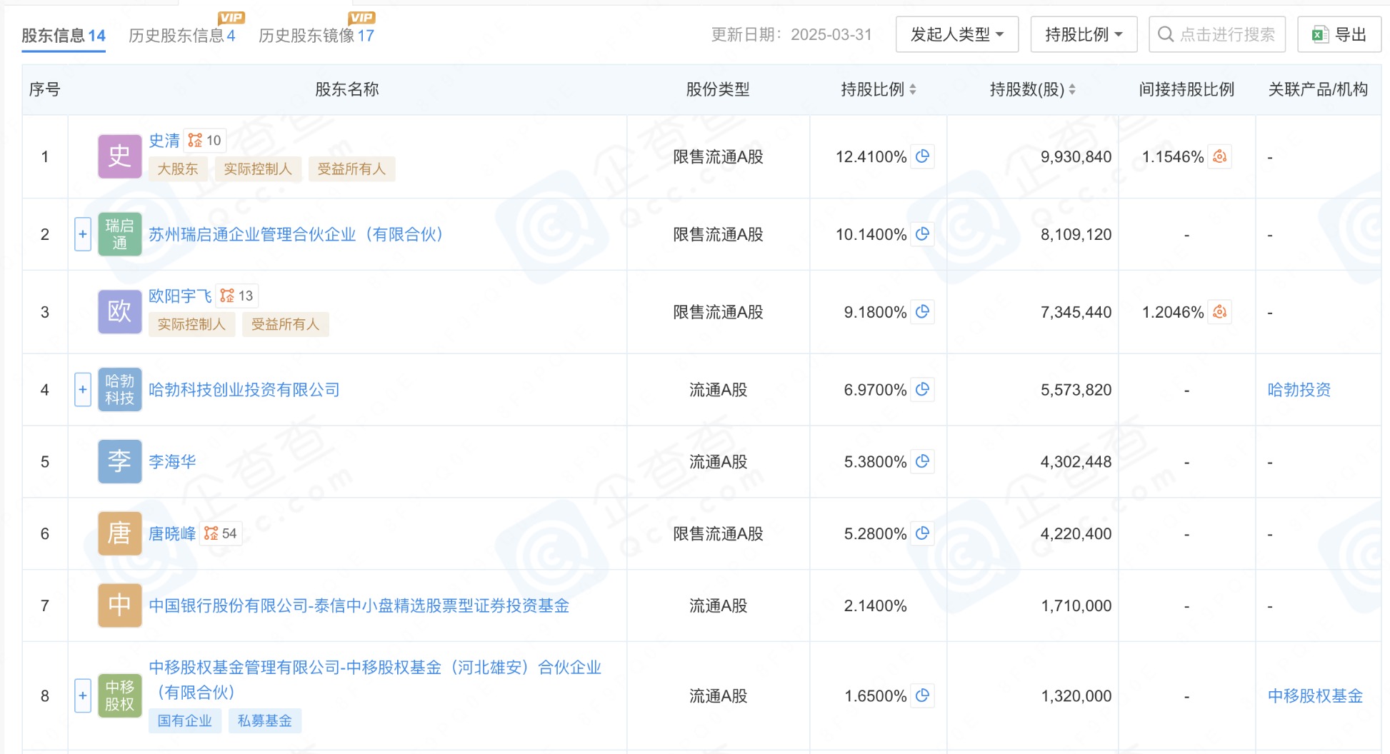Open link 中移股权基金管理有限公司-中移股权基金
1390x754 pixels.
point(375,679)
